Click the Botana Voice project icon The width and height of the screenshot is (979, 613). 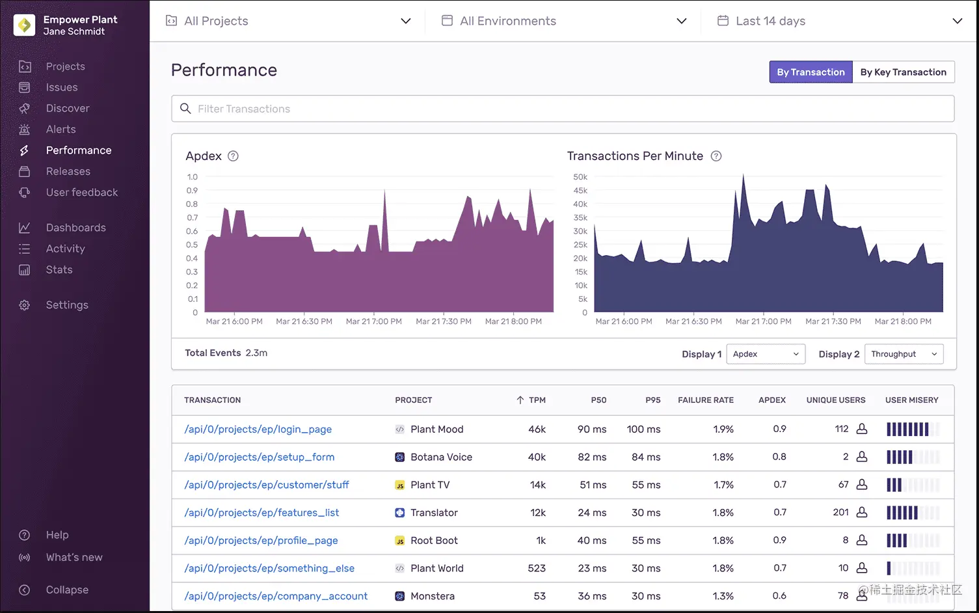400,457
